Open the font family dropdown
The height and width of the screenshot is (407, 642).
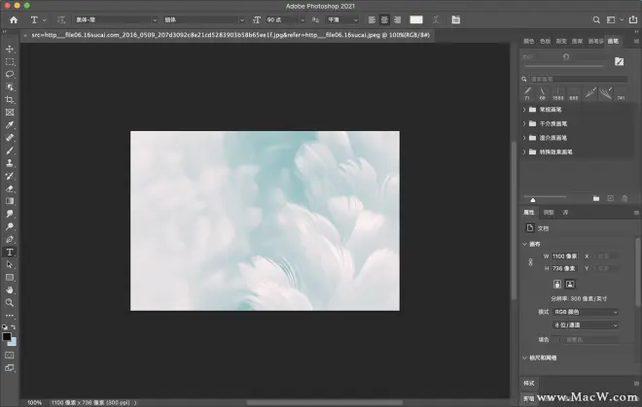[116, 19]
